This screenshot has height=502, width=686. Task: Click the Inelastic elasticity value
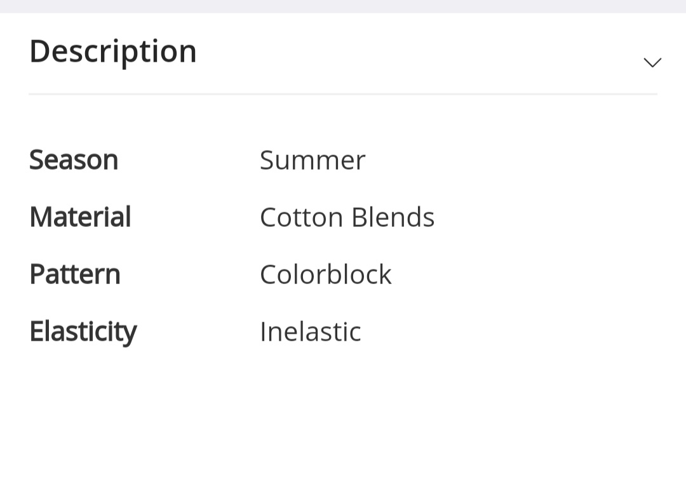(x=310, y=332)
